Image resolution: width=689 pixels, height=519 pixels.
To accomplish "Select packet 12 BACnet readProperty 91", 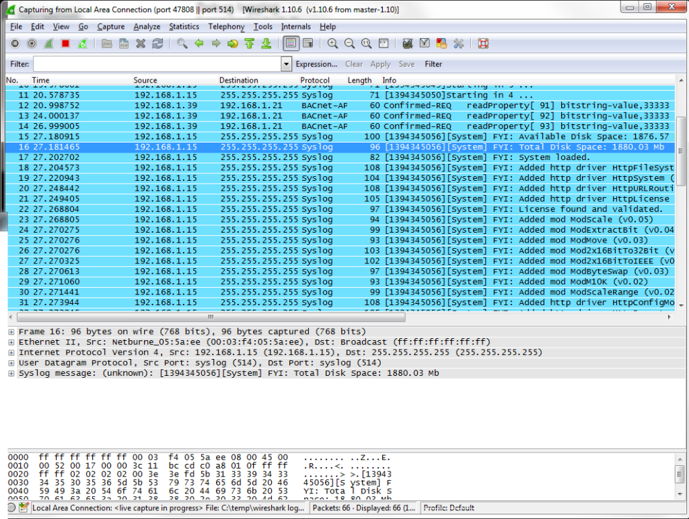I will click(x=341, y=106).
